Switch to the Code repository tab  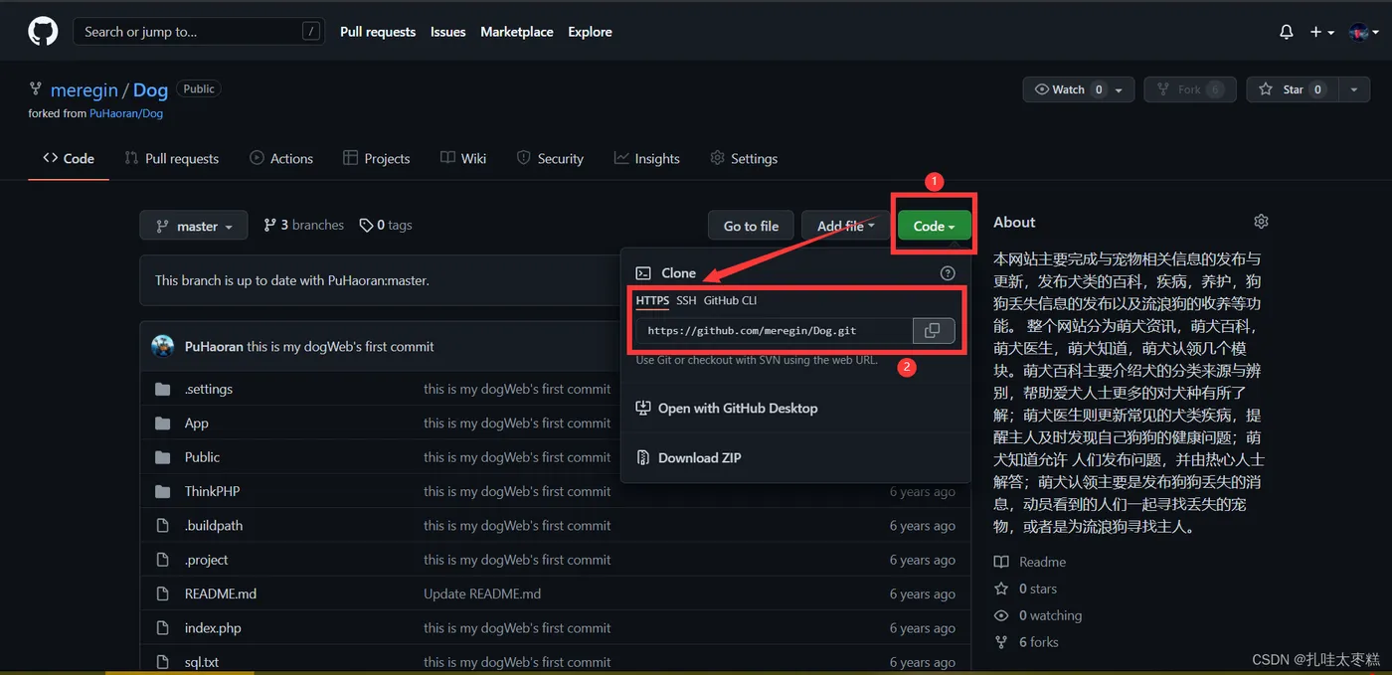[x=69, y=158]
